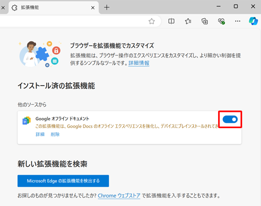Click the favorite star icon in address bar
This screenshot has height=206, width=261.
point(151,21)
